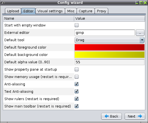This screenshot has height=123, width=148.
Task: Open the Default tool dropdown arrow
Action: coord(142,40)
